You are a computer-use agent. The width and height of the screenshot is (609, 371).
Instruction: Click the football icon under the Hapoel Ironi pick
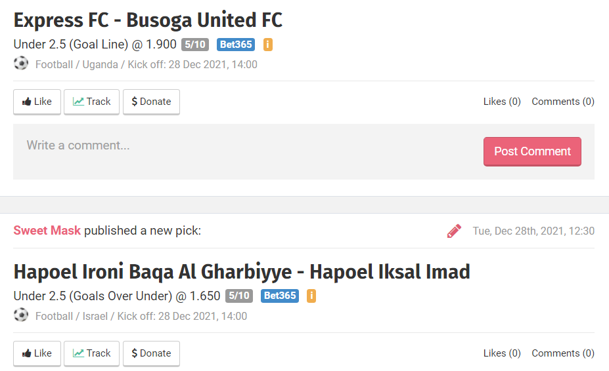click(x=21, y=315)
